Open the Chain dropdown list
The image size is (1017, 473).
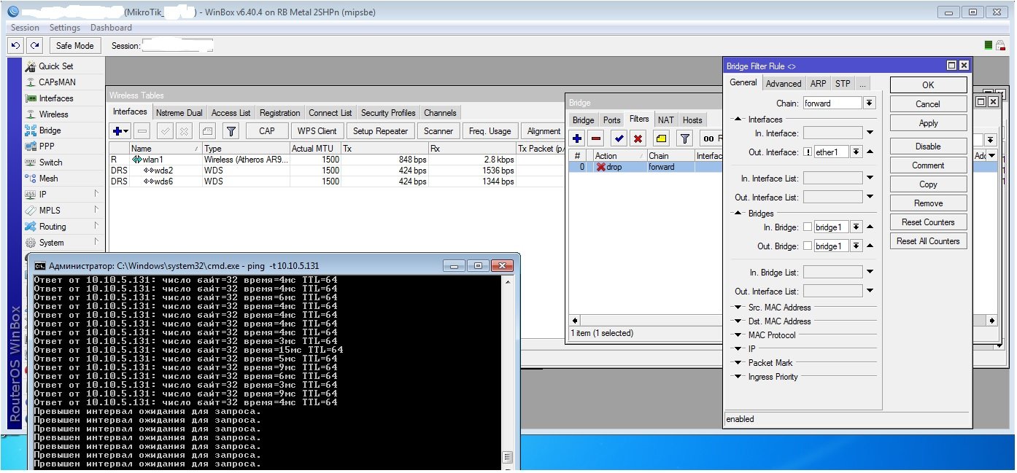point(869,103)
